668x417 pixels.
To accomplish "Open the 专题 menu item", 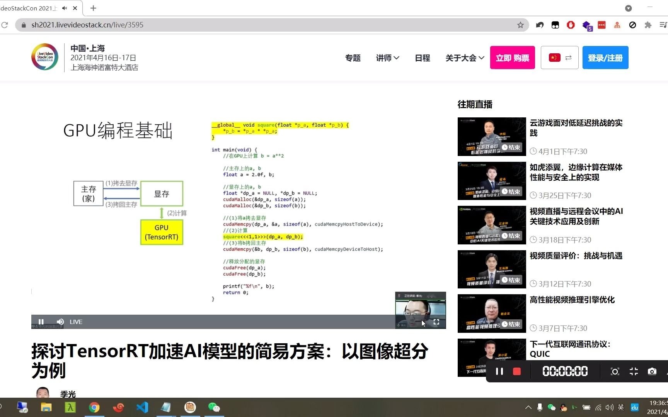I will tap(353, 58).
